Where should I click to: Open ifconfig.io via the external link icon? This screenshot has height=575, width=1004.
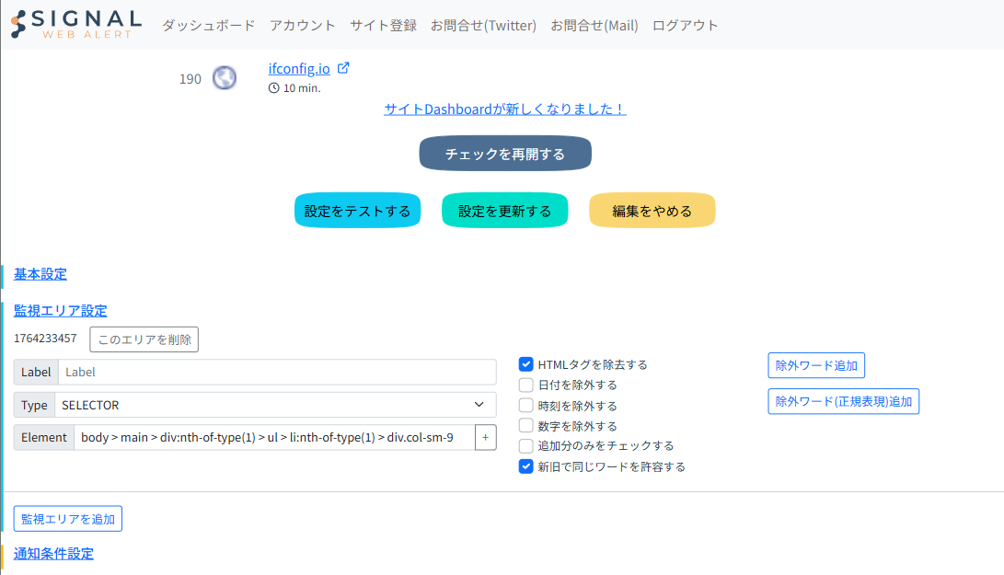(x=344, y=68)
